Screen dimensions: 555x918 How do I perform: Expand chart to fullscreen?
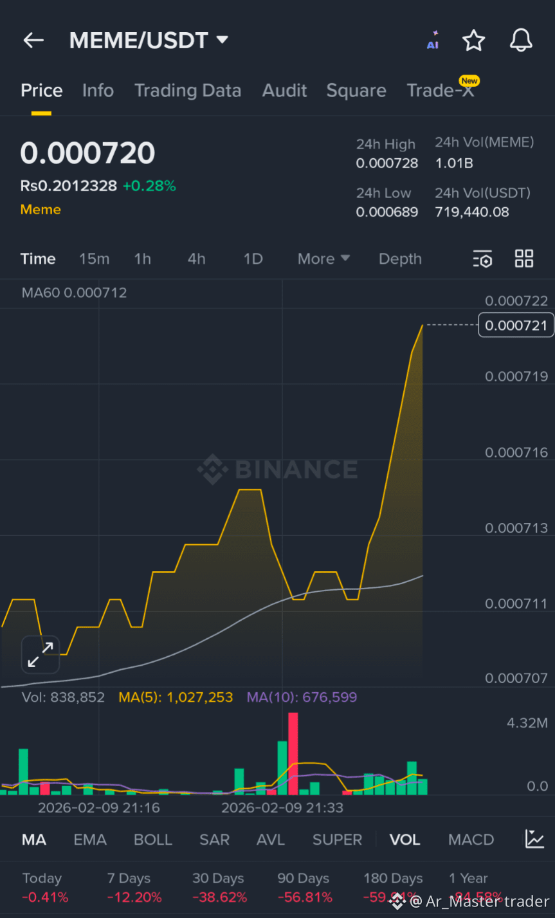41,654
